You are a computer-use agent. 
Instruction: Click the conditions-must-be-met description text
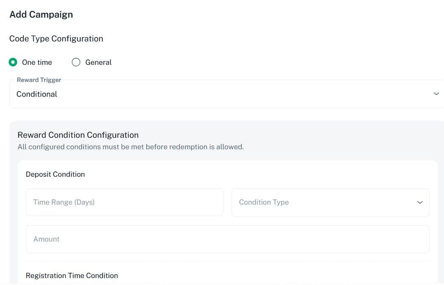[130, 147]
